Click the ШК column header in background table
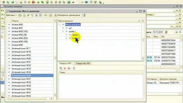 (170, 37)
